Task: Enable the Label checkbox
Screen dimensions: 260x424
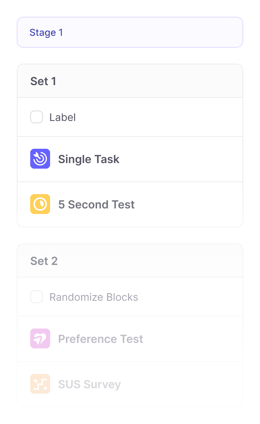Action: click(x=37, y=117)
